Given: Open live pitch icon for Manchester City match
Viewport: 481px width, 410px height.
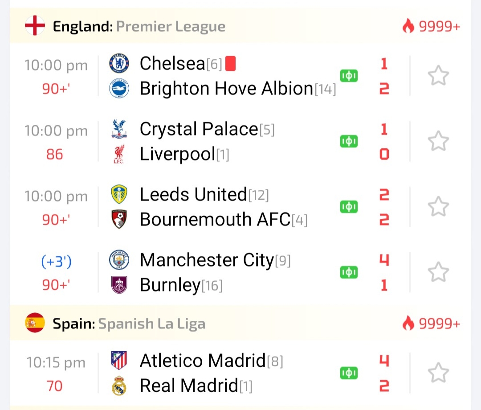Looking at the screenshot, I should (x=349, y=272).
